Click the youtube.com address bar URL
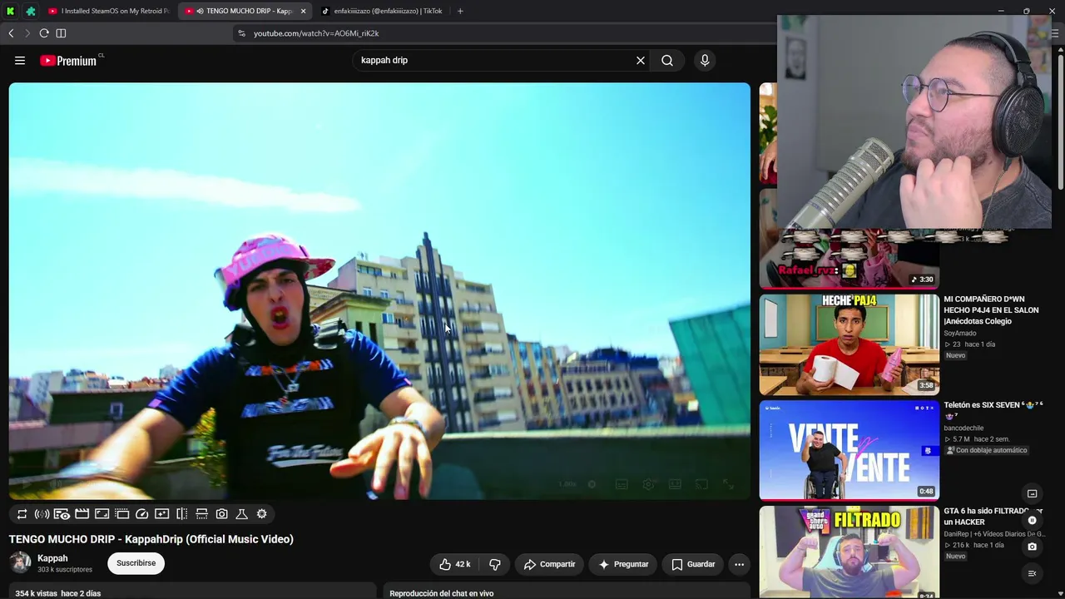Screen dimensions: 1065x599 [x=316, y=33]
